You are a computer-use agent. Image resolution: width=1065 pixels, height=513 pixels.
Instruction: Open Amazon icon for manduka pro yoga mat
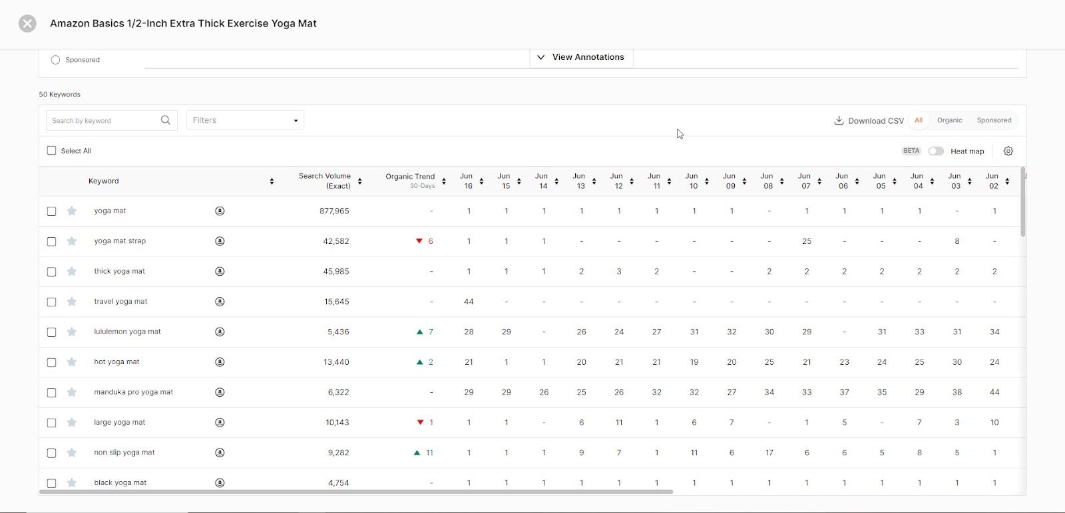click(220, 392)
